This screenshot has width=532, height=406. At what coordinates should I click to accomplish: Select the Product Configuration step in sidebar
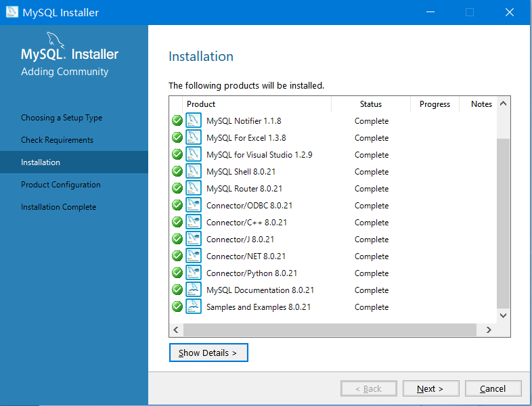61,185
